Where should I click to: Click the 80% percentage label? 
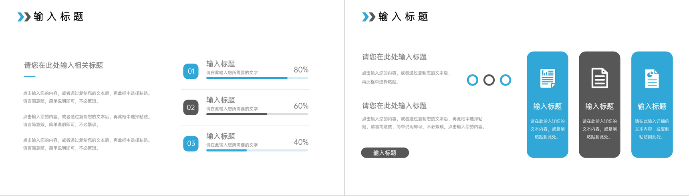pyautogui.click(x=301, y=70)
